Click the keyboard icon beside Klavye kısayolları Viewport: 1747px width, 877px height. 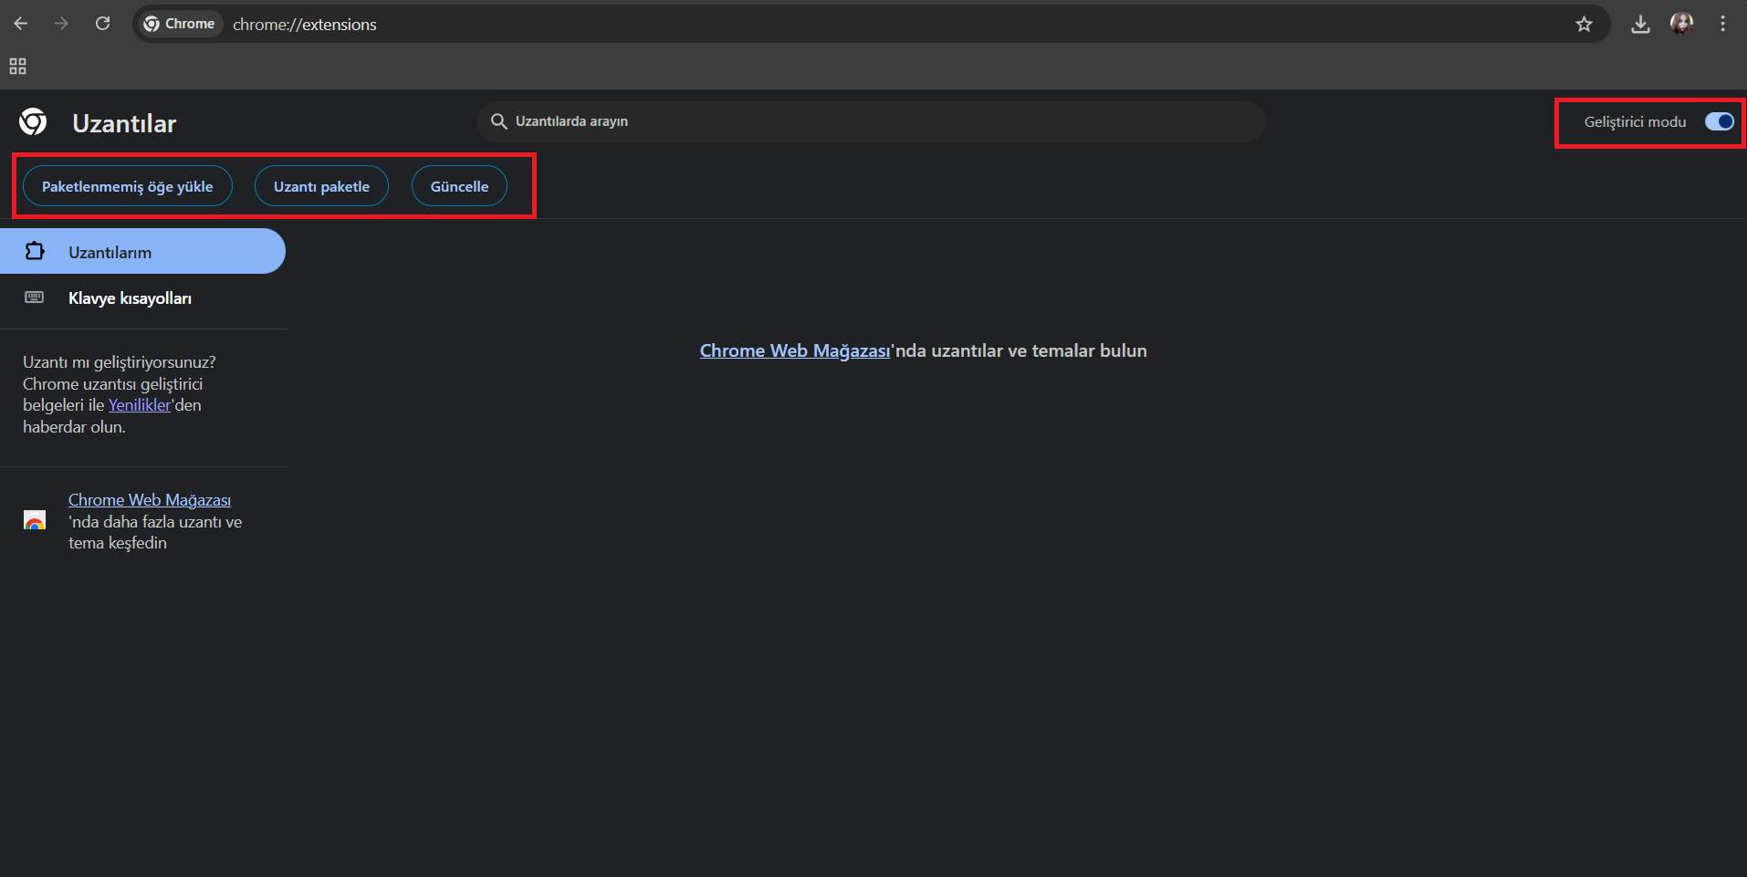35,298
